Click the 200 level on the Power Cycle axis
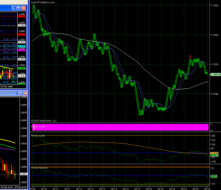 (213, 136)
